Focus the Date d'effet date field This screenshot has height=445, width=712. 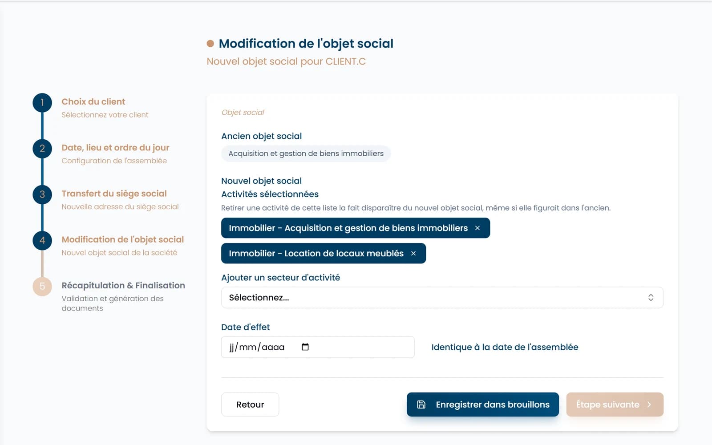click(318, 347)
